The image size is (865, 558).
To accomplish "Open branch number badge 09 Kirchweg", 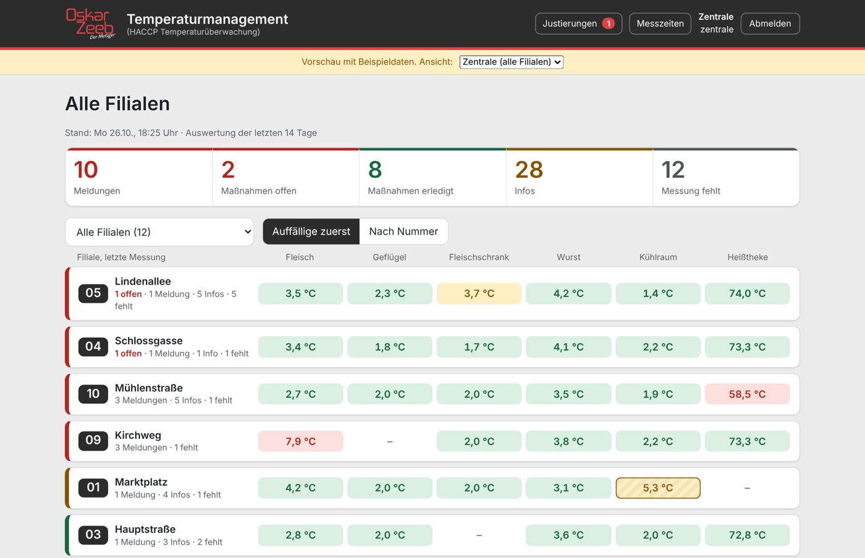I will (x=93, y=441).
